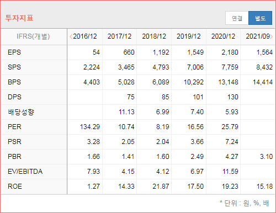Click the 2018/12 column header

[154, 36]
